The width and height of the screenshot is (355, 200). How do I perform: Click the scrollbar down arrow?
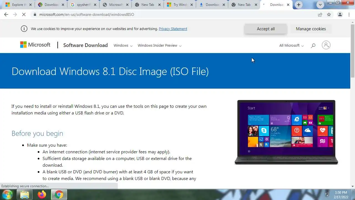pyautogui.click(x=353, y=186)
